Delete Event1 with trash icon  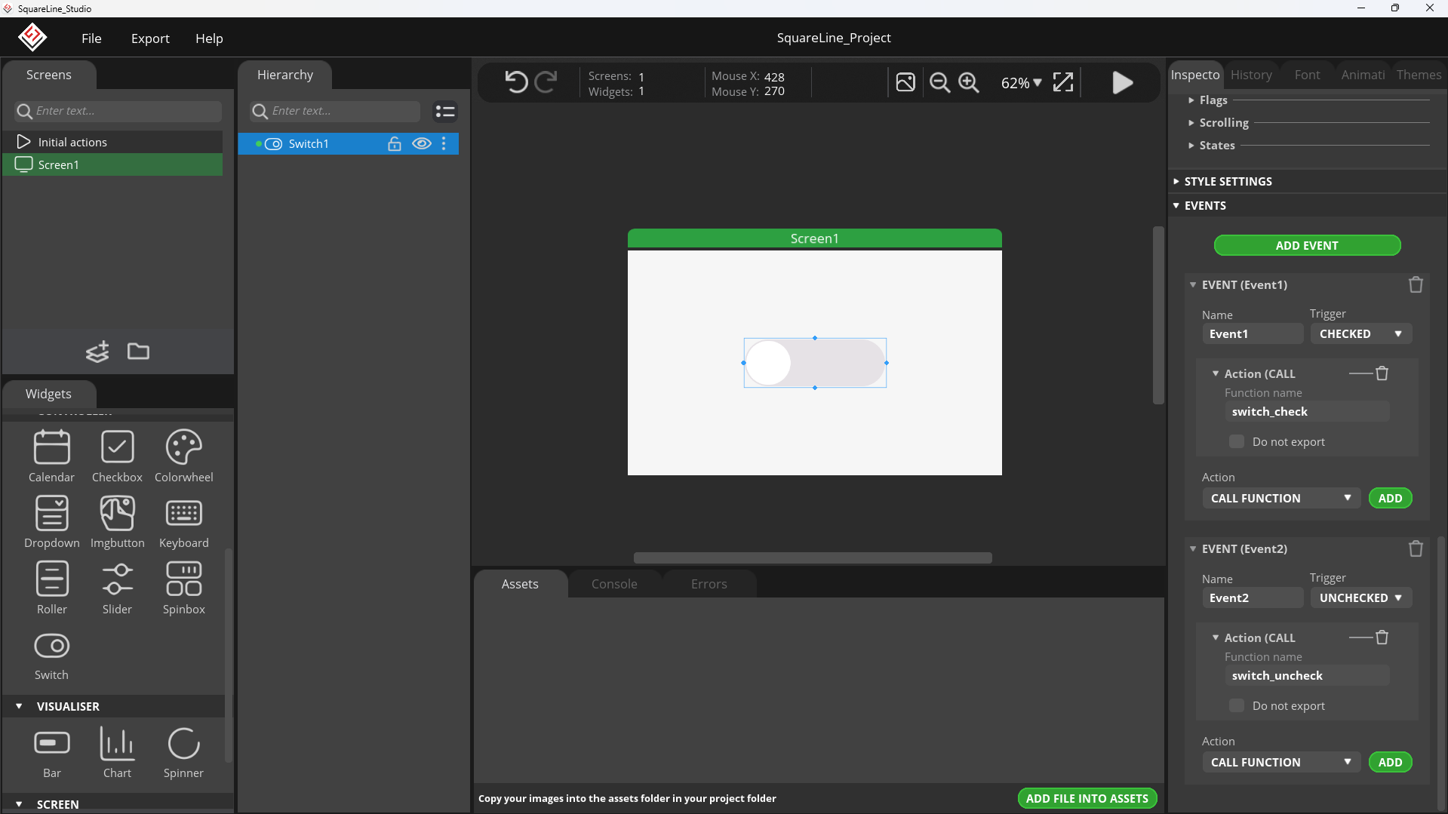1416,284
